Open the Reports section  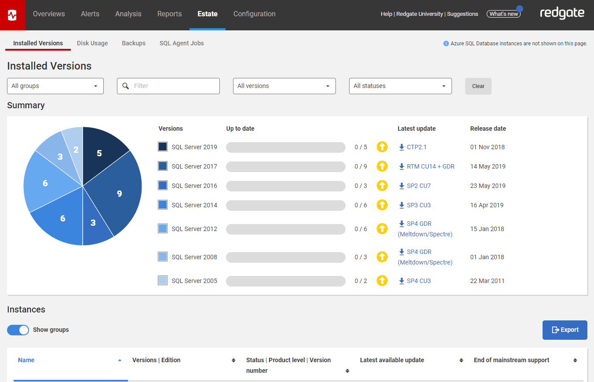coord(170,14)
